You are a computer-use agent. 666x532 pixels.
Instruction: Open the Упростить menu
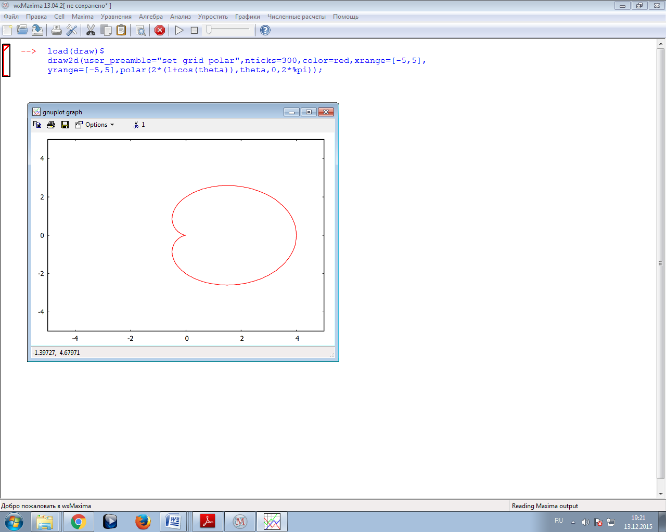click(x=213, y=17)
